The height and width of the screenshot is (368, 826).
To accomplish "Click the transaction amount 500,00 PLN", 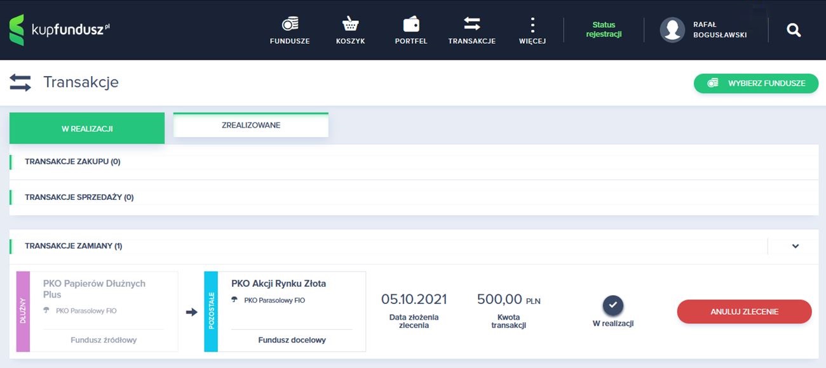I will click(x=509, y=299).
